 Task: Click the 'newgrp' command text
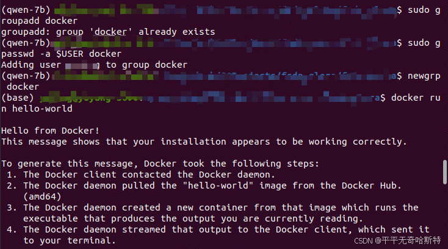click(424, 76)
